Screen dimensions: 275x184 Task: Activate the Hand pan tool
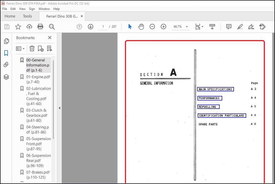click(x=141, y=27)
